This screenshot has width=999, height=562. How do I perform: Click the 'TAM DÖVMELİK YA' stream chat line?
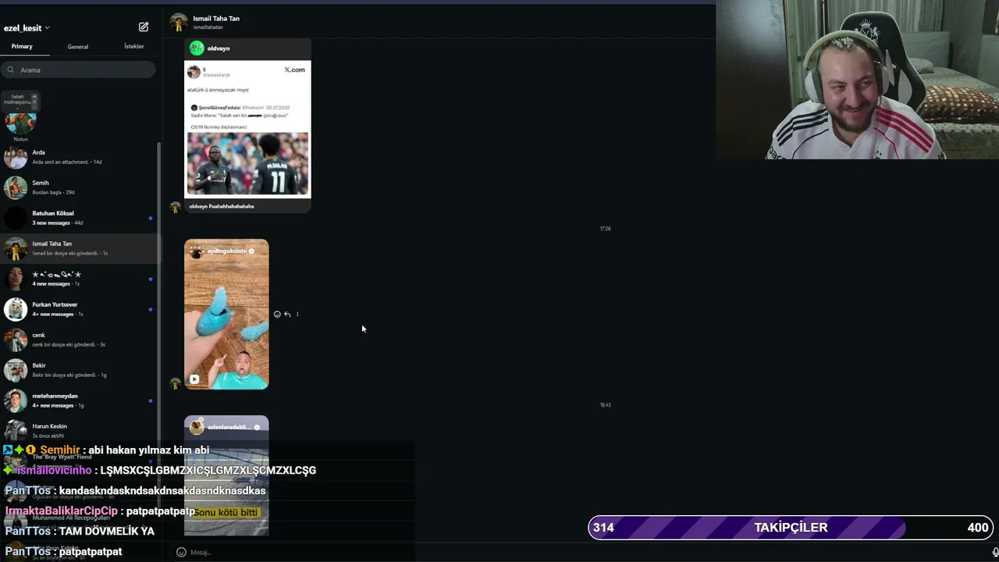[x=107, y=531]
